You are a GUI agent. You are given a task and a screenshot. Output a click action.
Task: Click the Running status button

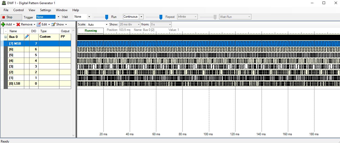click(91, 31)
